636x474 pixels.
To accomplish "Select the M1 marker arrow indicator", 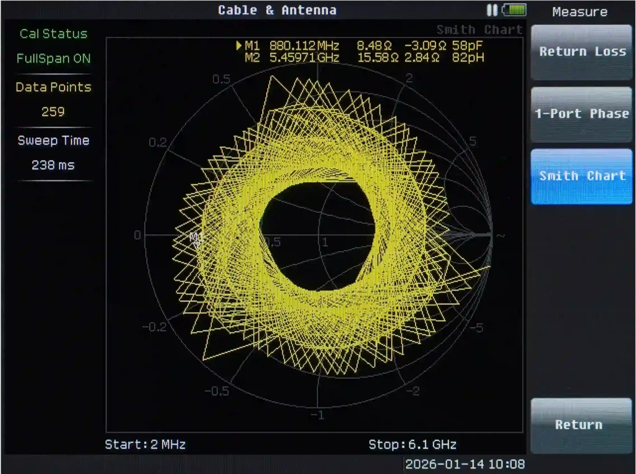I will point(238,45).
